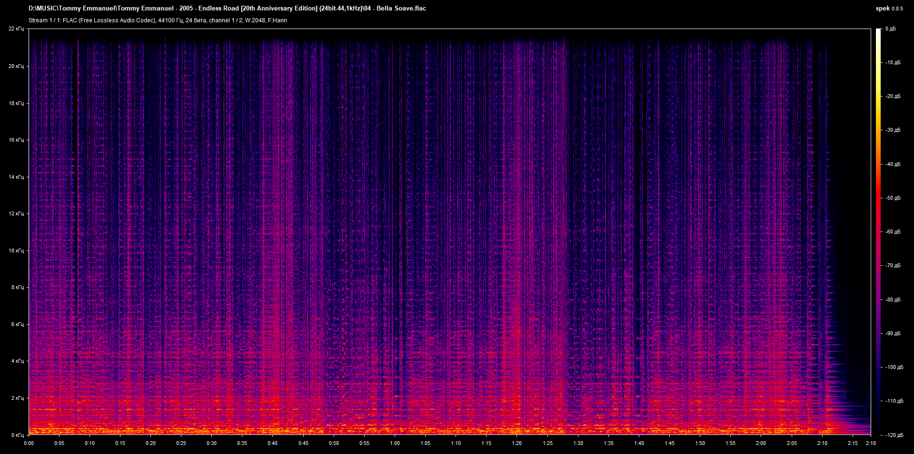
Task: Click the 0:00 time axis label
Action: [29, 443]
